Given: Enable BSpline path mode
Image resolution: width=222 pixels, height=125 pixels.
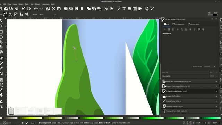Looking at the screenshot, I should click(16, 15).
